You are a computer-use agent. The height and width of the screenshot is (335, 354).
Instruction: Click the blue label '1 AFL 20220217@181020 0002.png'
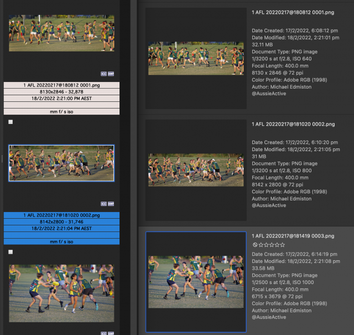61,215
